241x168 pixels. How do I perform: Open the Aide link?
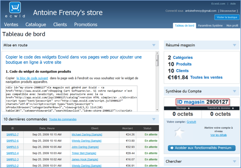click(x=233, y=4)
